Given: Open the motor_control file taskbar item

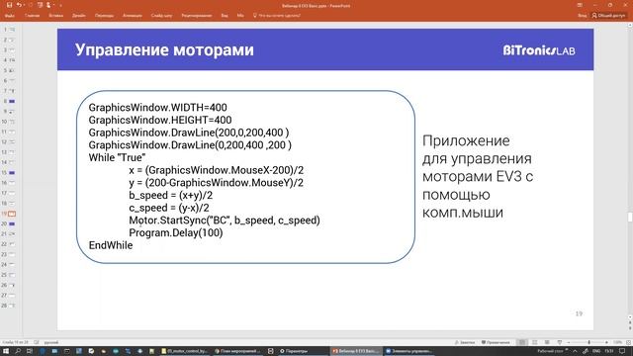Looking at the screenshot, I should click(184, 351).
